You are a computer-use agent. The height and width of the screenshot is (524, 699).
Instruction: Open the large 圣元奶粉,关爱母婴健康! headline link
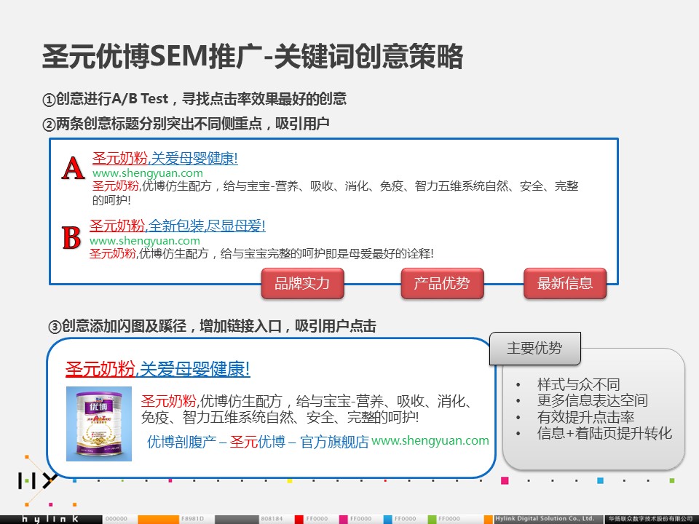coord(158,369)
